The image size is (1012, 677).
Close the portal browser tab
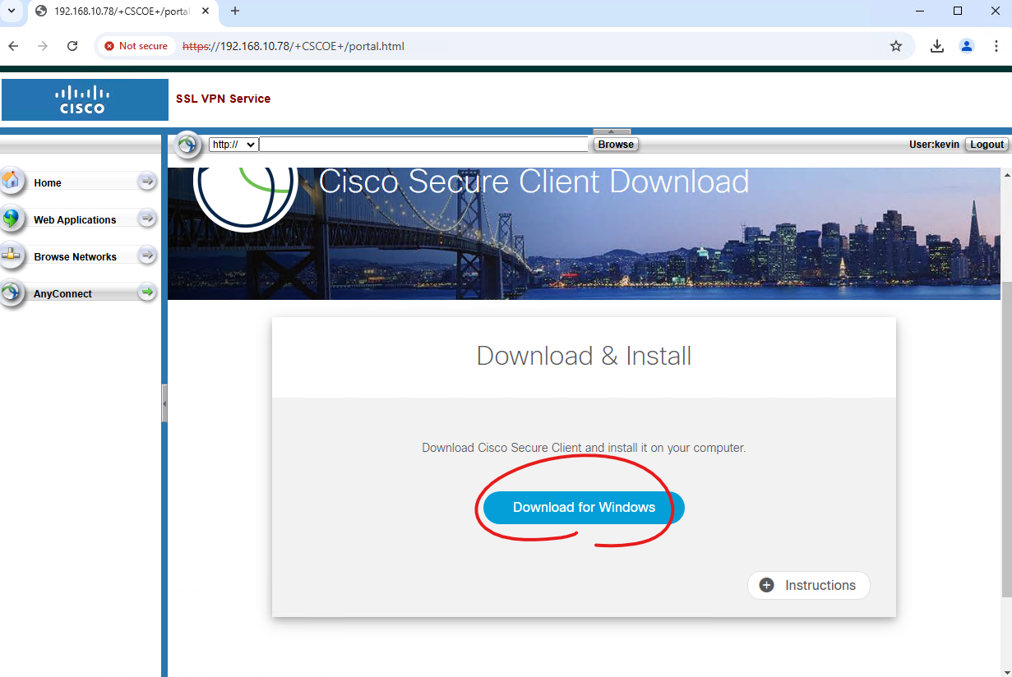pos(206,12)
